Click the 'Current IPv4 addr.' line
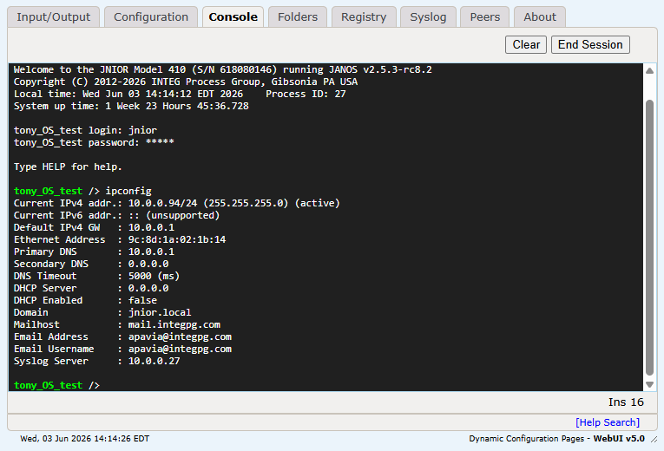Screen dimensions: 664x451 click(x=176, y=203)
